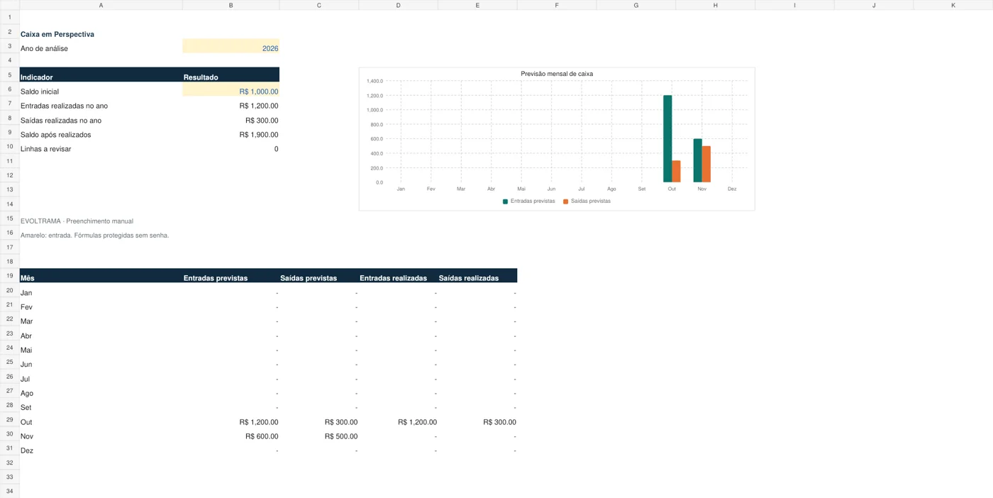Select the "EVOLTRAMA · Preenchimento manual" note

[77, 221]
